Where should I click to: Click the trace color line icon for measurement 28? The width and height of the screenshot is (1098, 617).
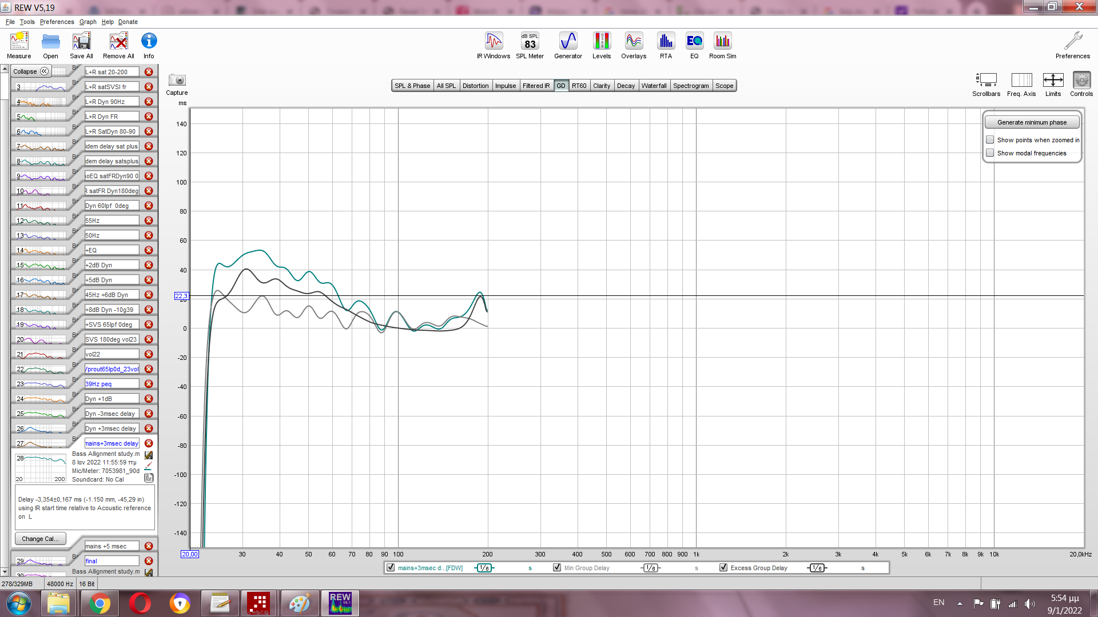click(x=149, y=466)
